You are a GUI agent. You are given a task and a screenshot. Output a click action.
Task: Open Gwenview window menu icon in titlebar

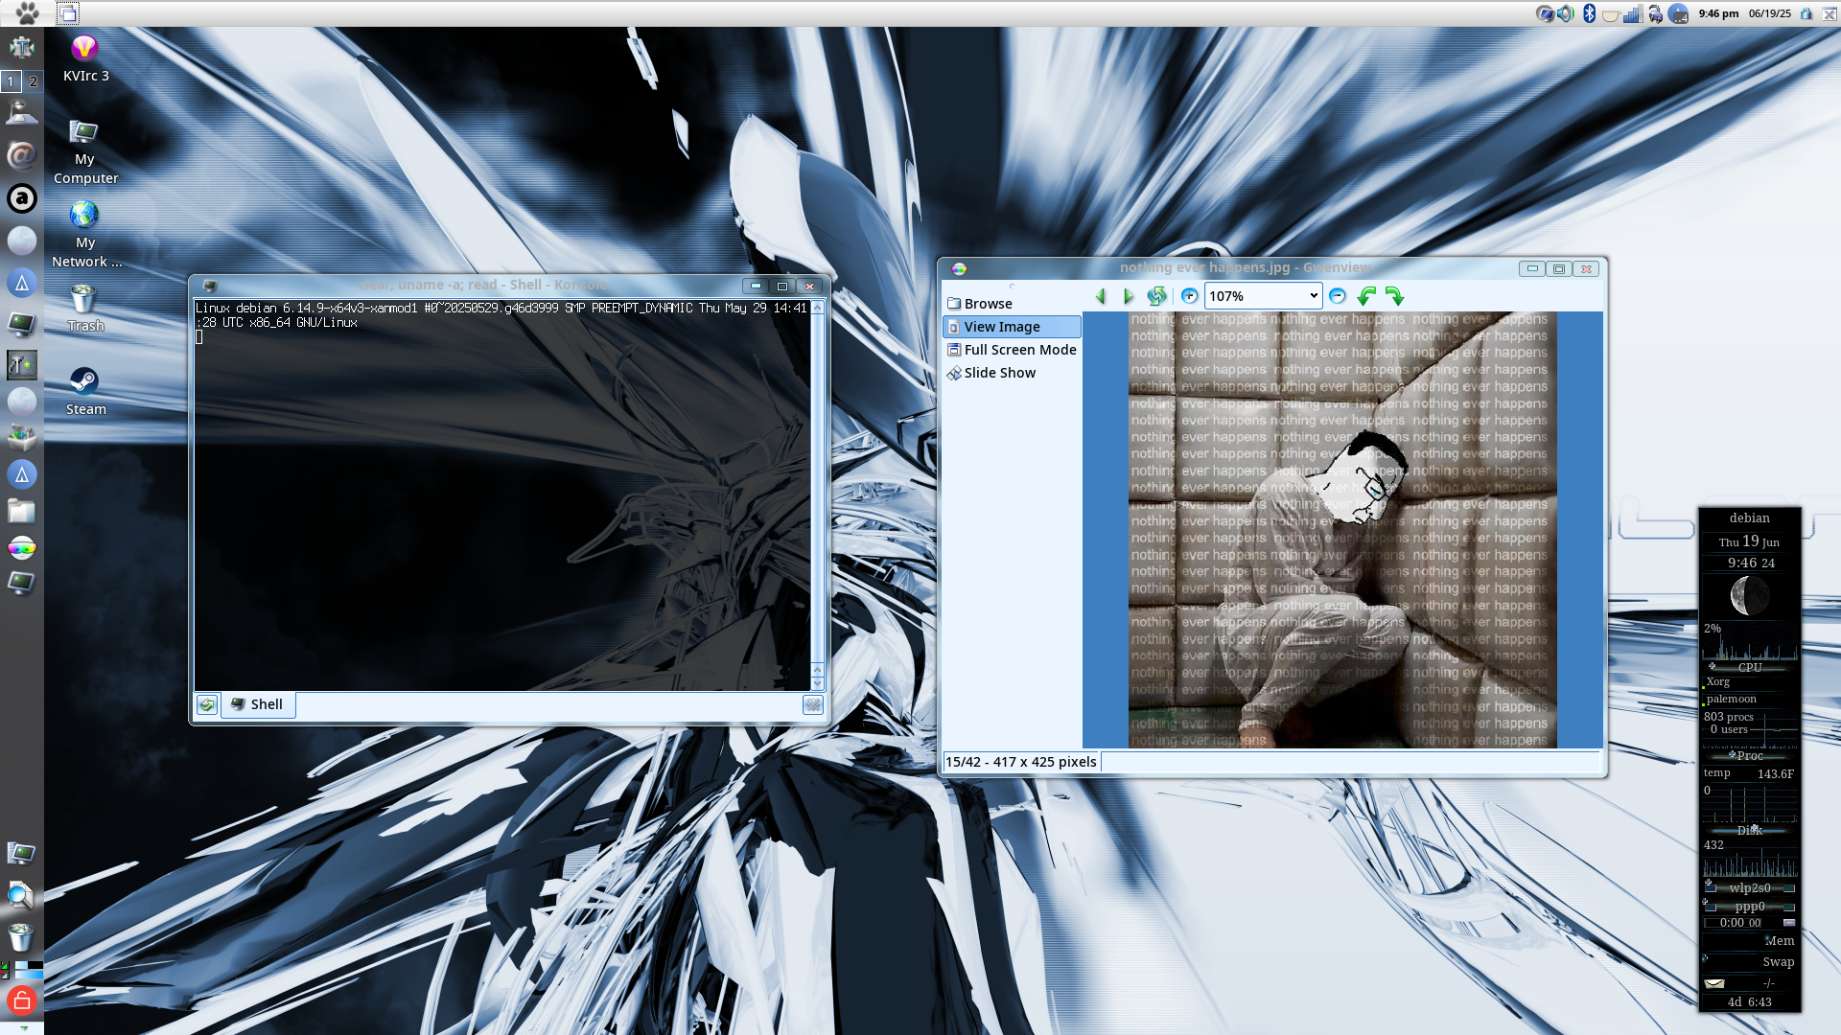959,268
